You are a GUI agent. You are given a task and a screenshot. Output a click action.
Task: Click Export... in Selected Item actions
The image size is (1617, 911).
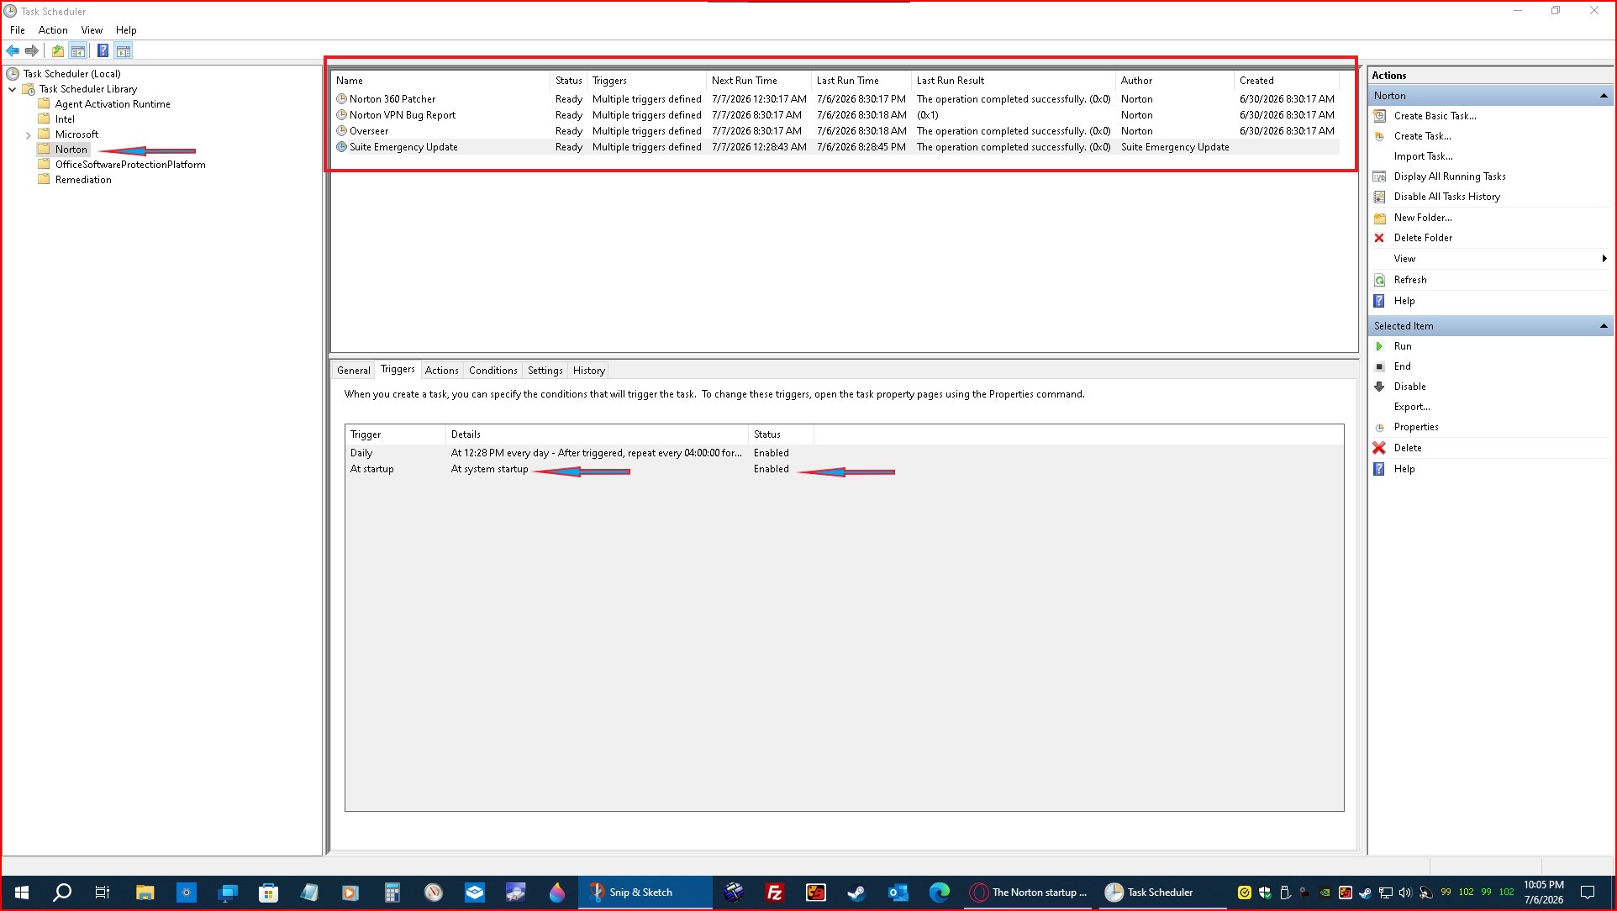click(x=1411, y=407)
